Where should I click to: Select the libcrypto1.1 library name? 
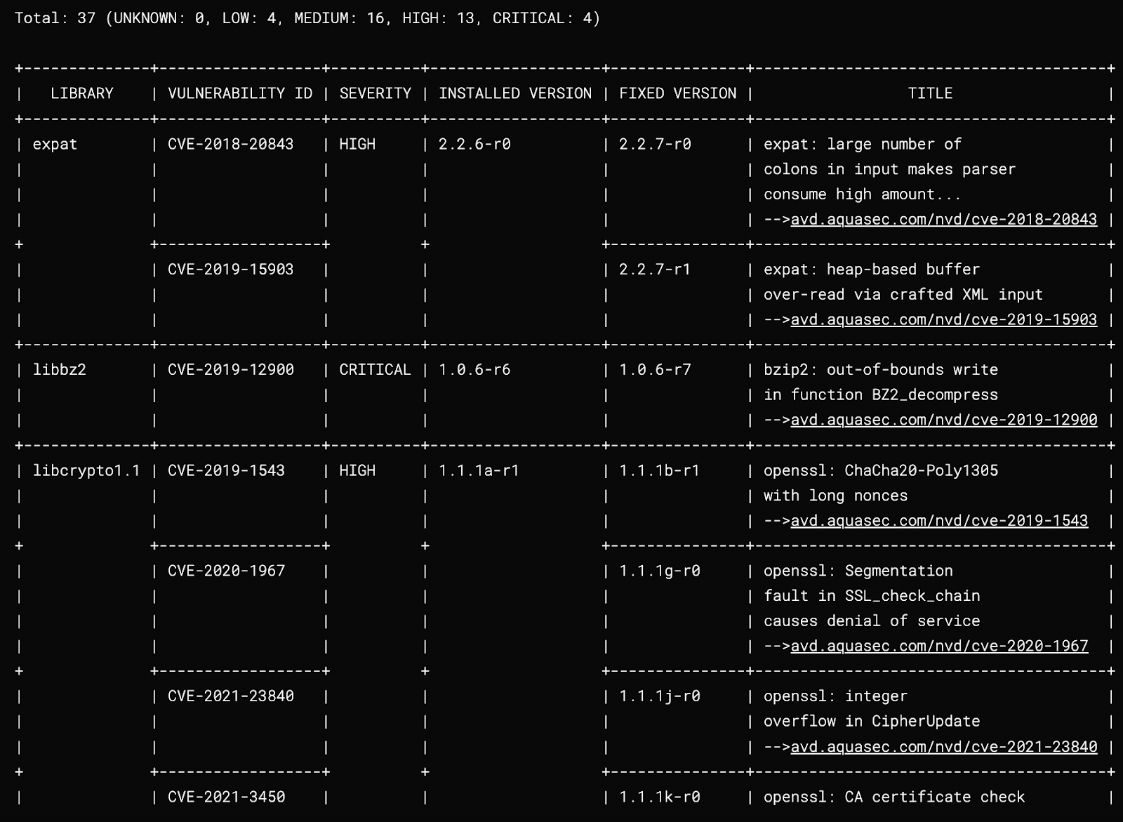(86, 471)
